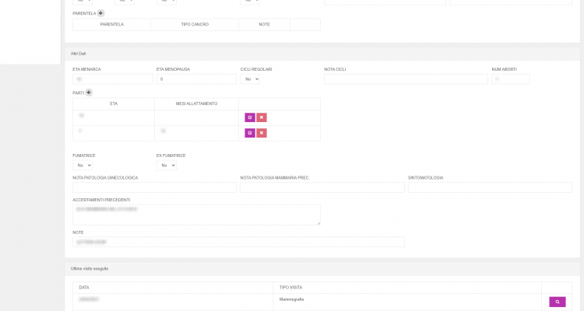Click the Eta Menopausa input field
The image size is (584, 311).
196,79
